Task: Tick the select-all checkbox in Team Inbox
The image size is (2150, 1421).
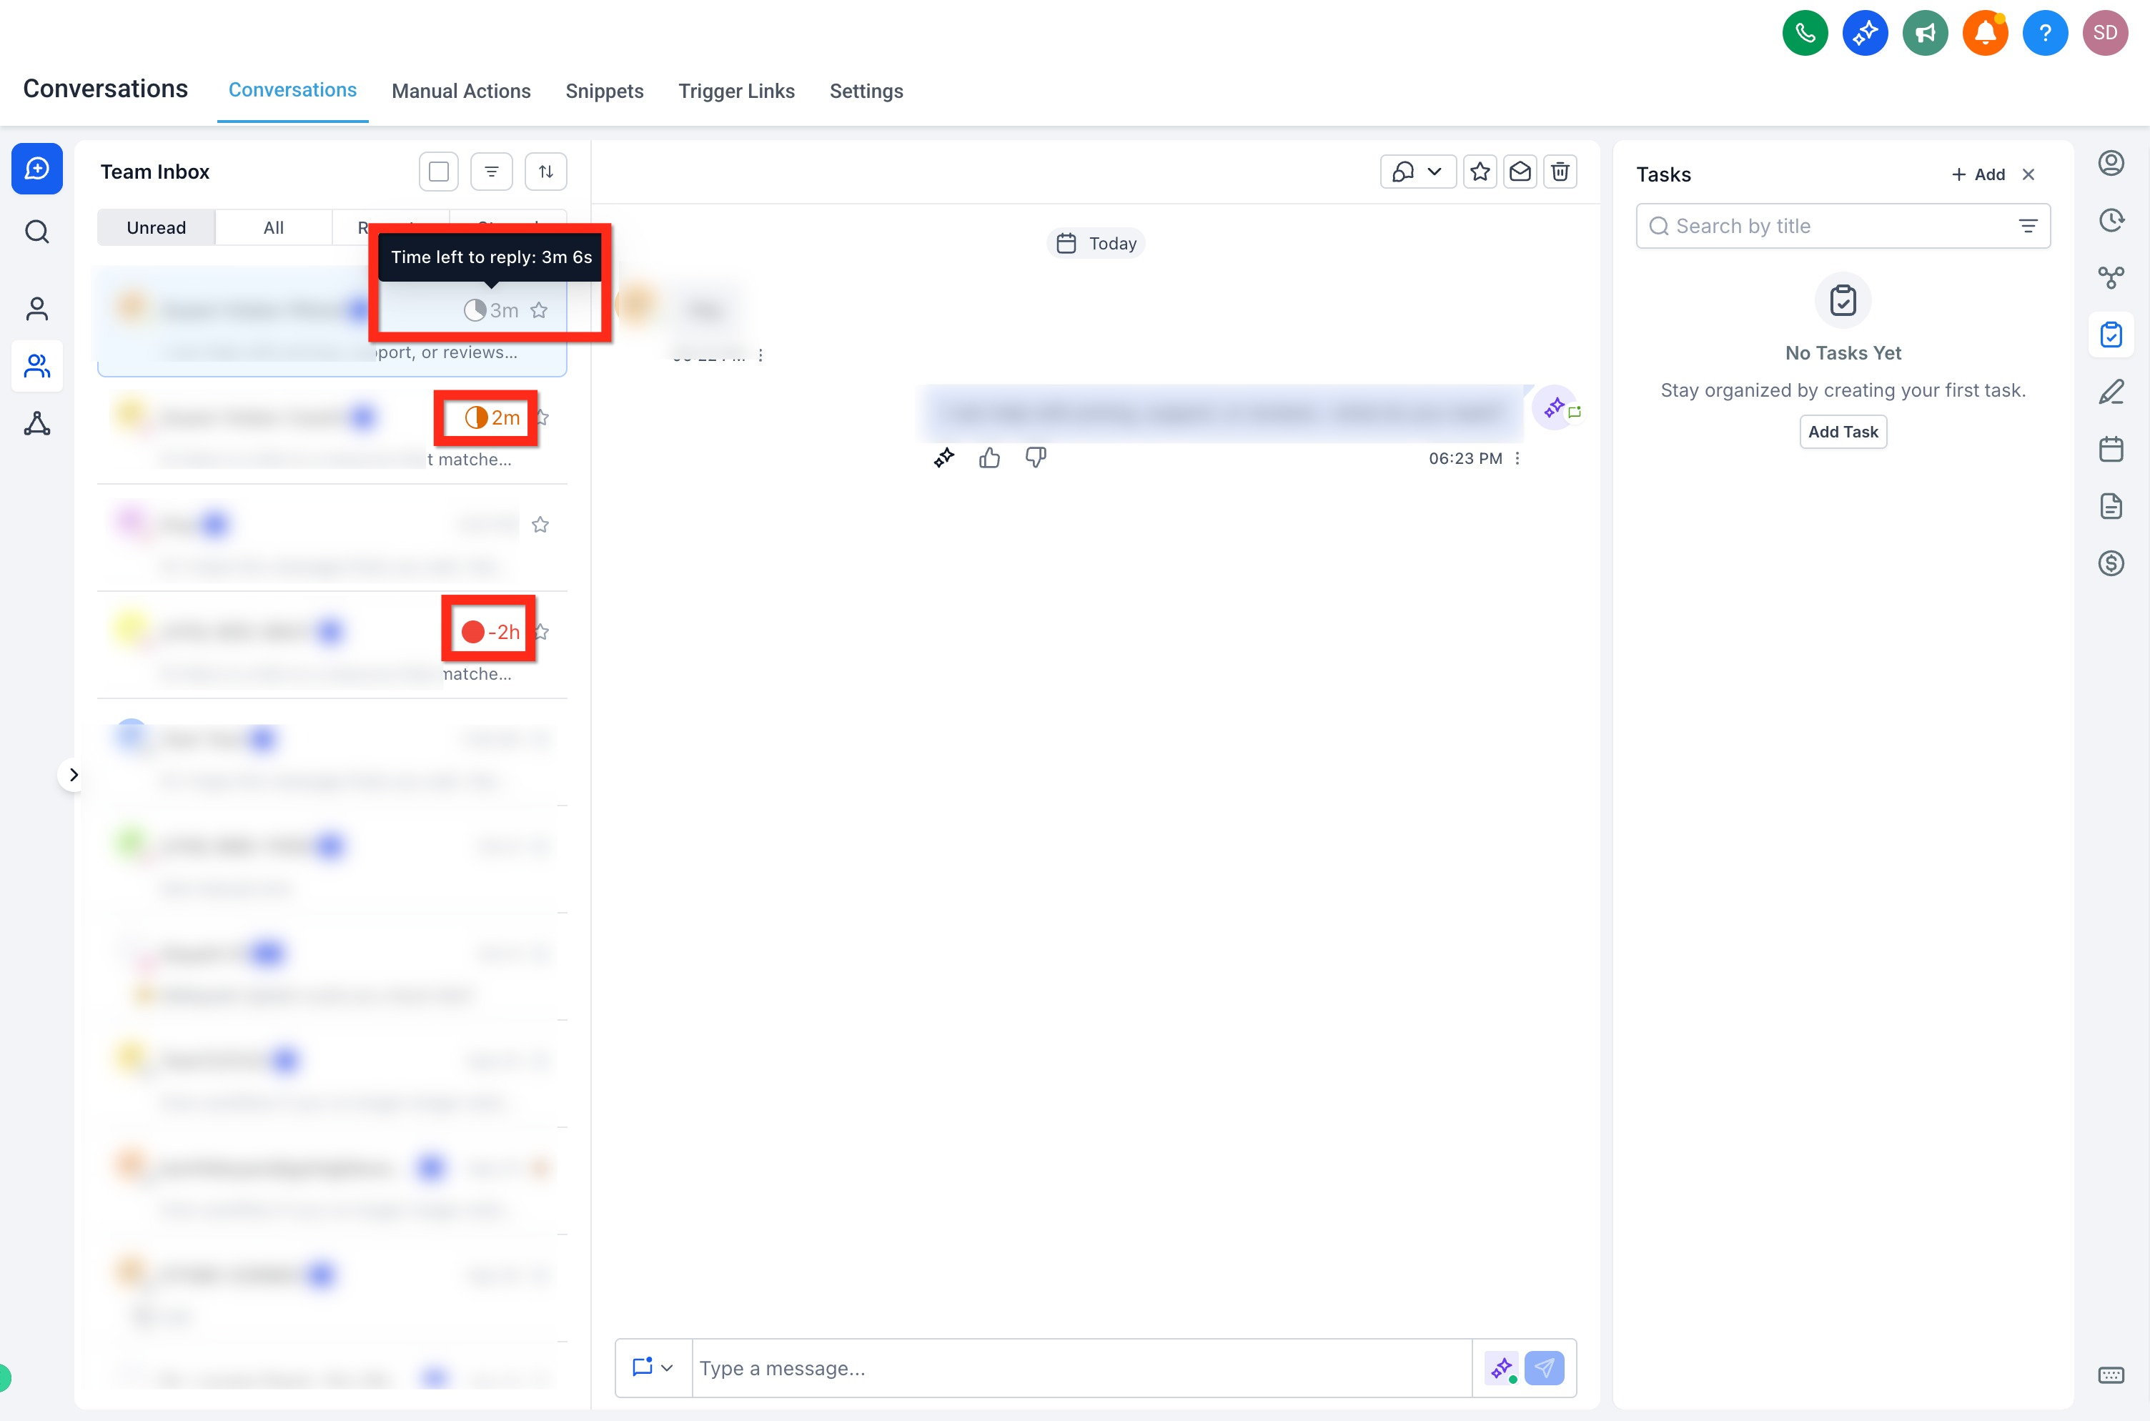Action: click(x=439, y=172)
